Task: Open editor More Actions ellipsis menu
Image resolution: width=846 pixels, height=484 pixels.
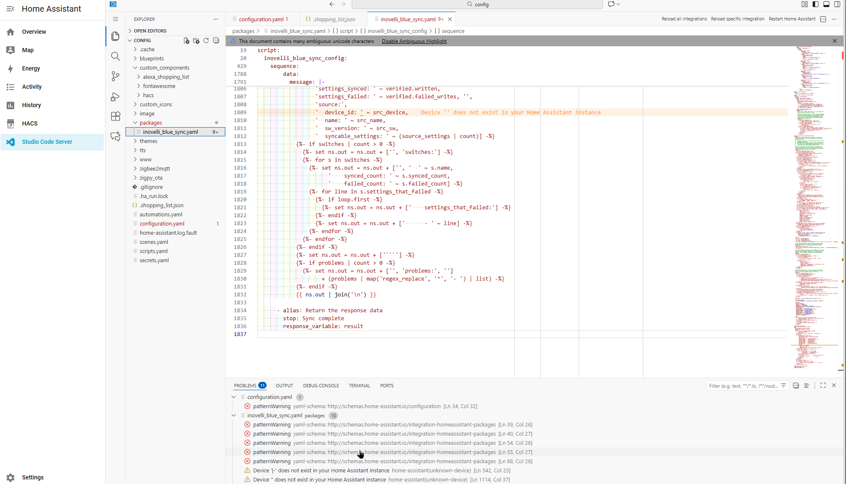Action: (x=834, y=19)
